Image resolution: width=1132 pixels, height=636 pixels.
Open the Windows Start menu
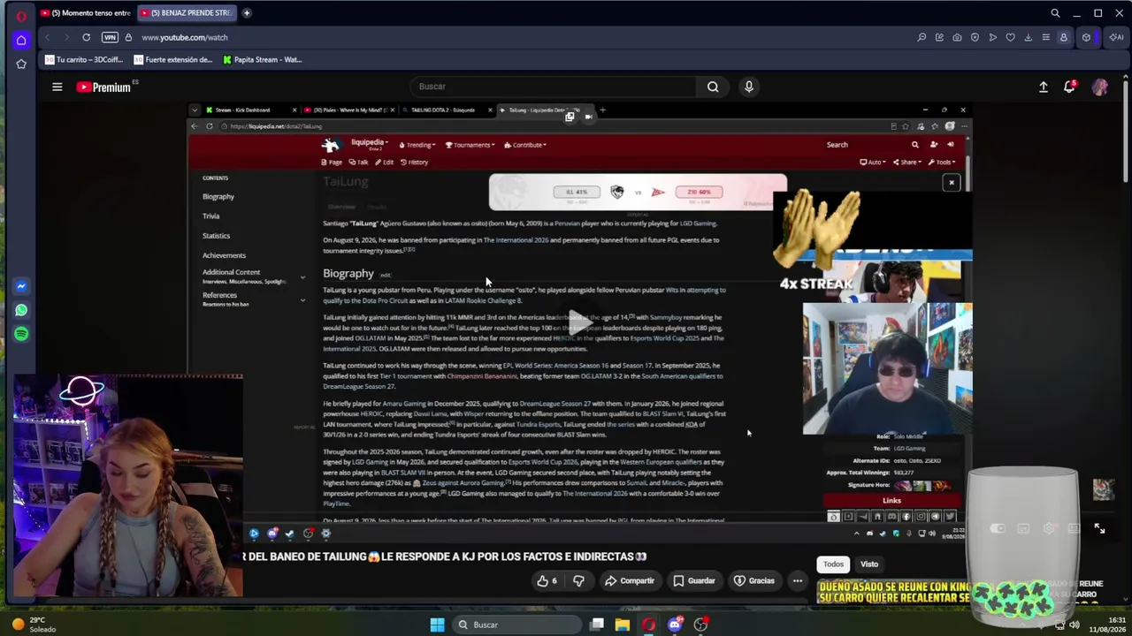(437, 625)
